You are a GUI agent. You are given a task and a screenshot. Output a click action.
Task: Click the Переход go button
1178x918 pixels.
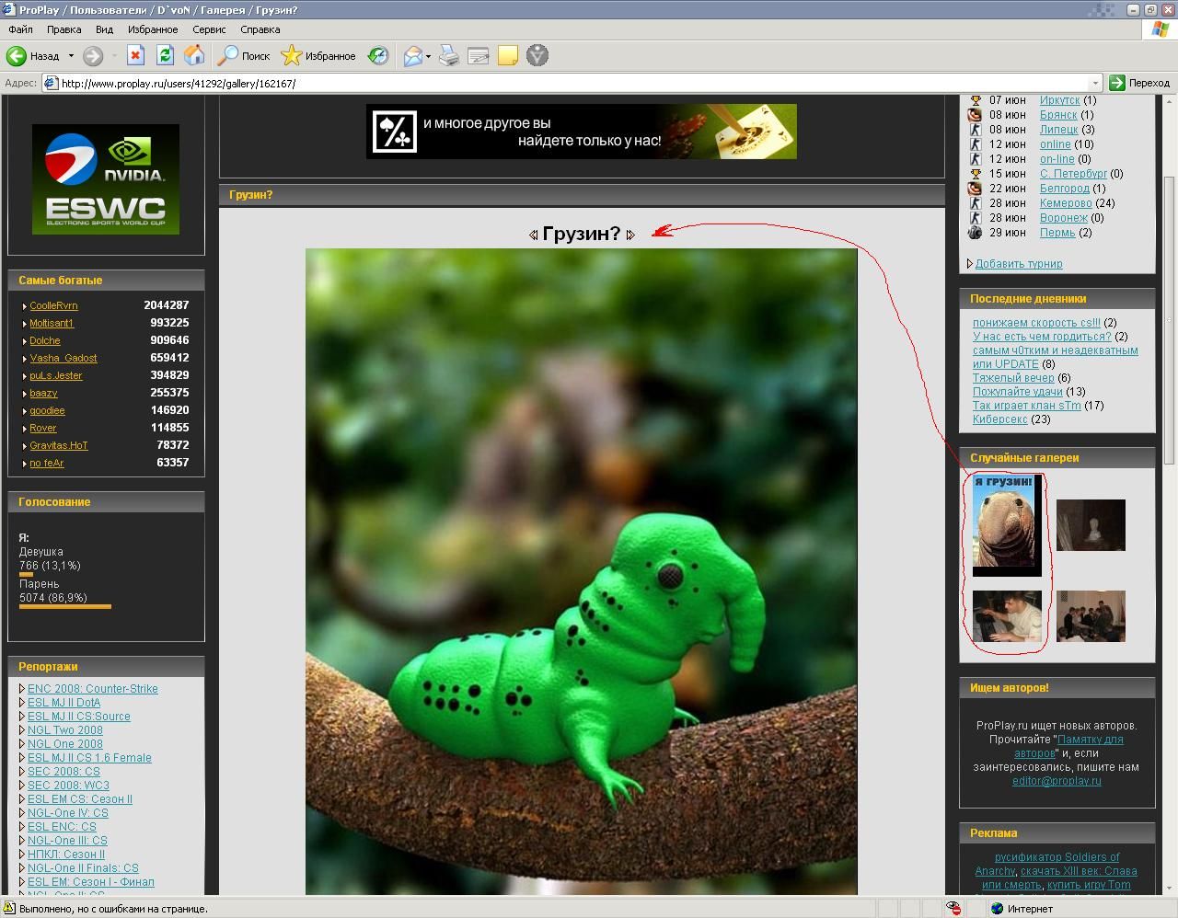(x=1139, y=83)
